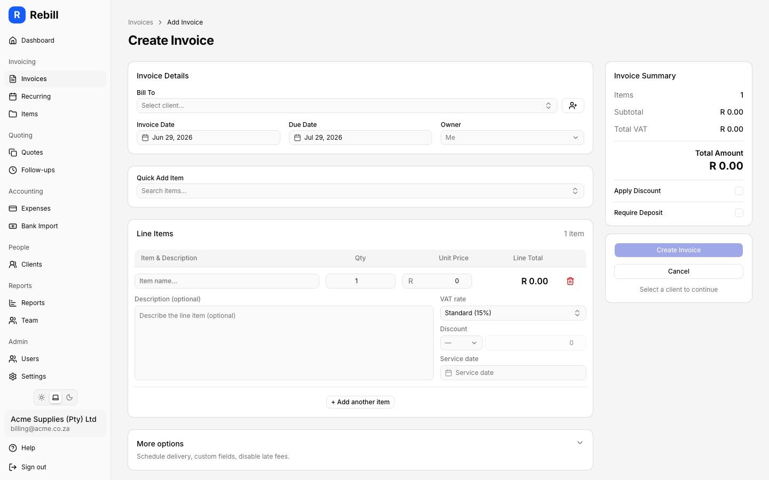This screenshot has width=769, height=480.
Task: Click the Service date calendar icon
Action: (449, 373)
